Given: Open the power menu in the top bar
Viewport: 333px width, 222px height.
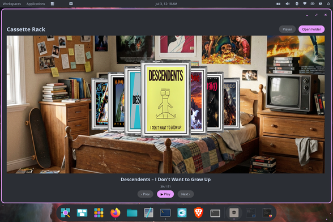Looking at the screenshot, I should (328, 4).
